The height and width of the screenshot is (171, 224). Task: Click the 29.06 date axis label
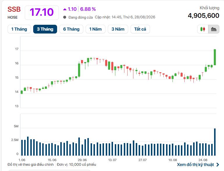(82, 160)
